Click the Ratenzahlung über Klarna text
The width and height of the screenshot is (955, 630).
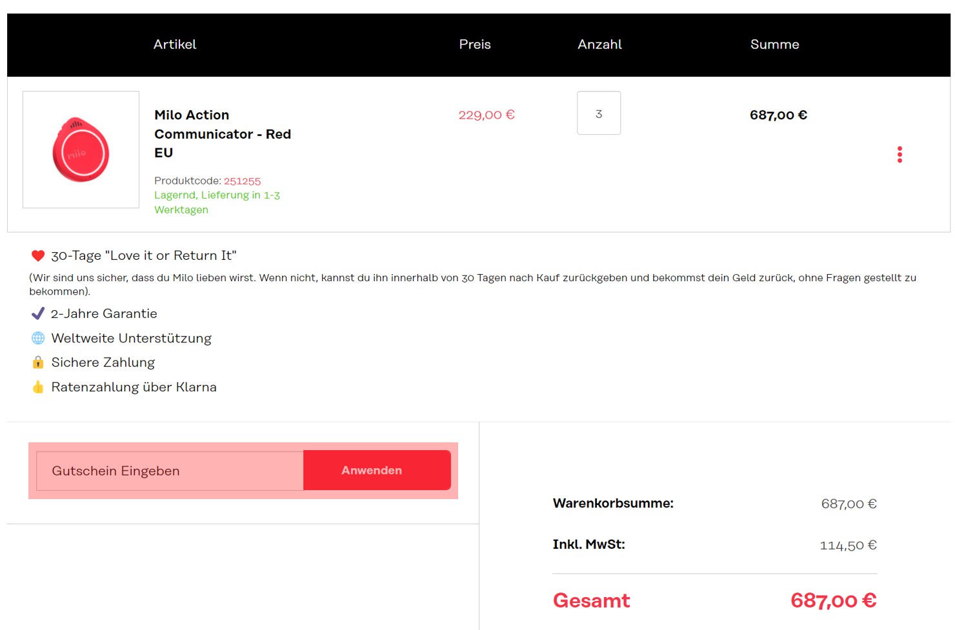click(x=134, y=387)
